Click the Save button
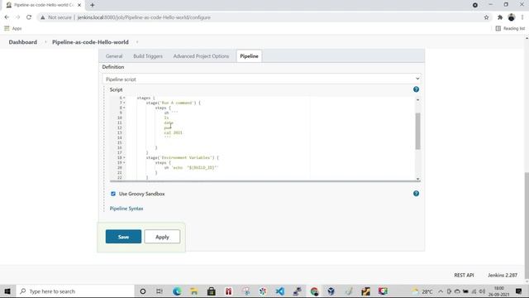Viewport: 529px width, 298px height. pyautogui.click(x=123, y=237)
